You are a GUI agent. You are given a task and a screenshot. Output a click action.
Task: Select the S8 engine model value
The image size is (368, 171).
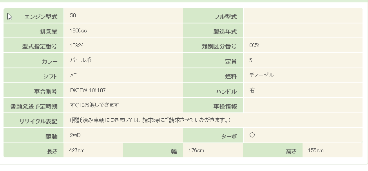coord(73,16)
